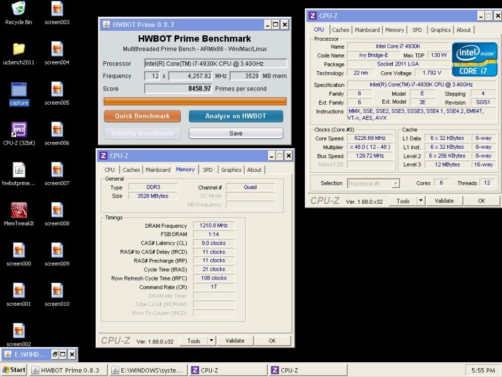
Task: Open the ucbench2011 folder icon
Action: (x=19, y=49)
